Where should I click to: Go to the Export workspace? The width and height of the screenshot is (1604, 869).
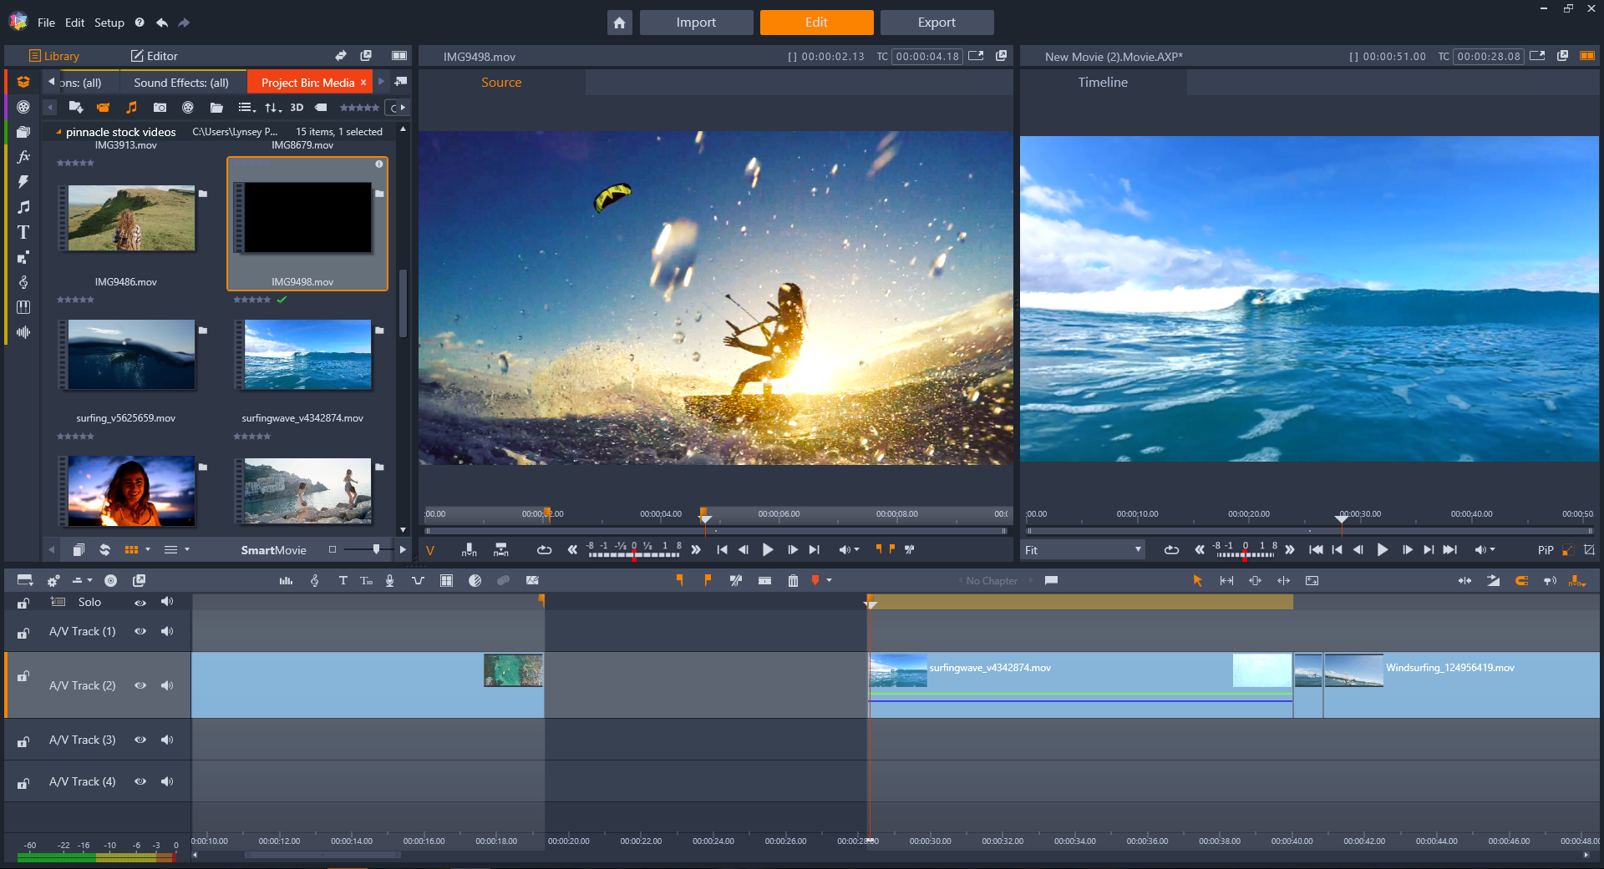[936, 23]
